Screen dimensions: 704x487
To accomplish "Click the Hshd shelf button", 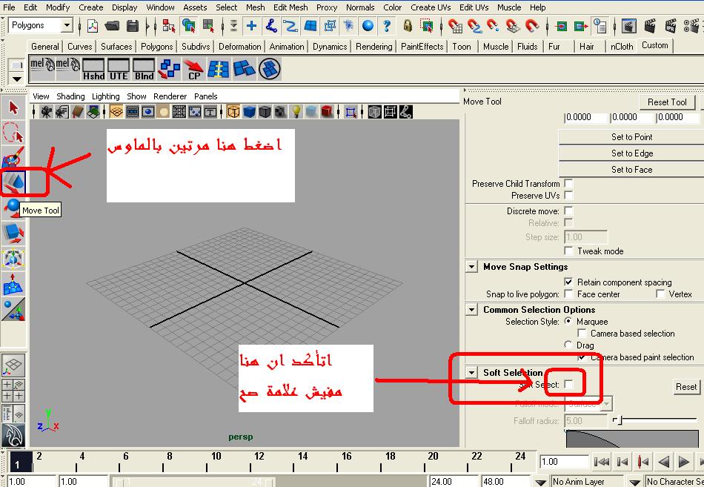I will tap(93, 69).
